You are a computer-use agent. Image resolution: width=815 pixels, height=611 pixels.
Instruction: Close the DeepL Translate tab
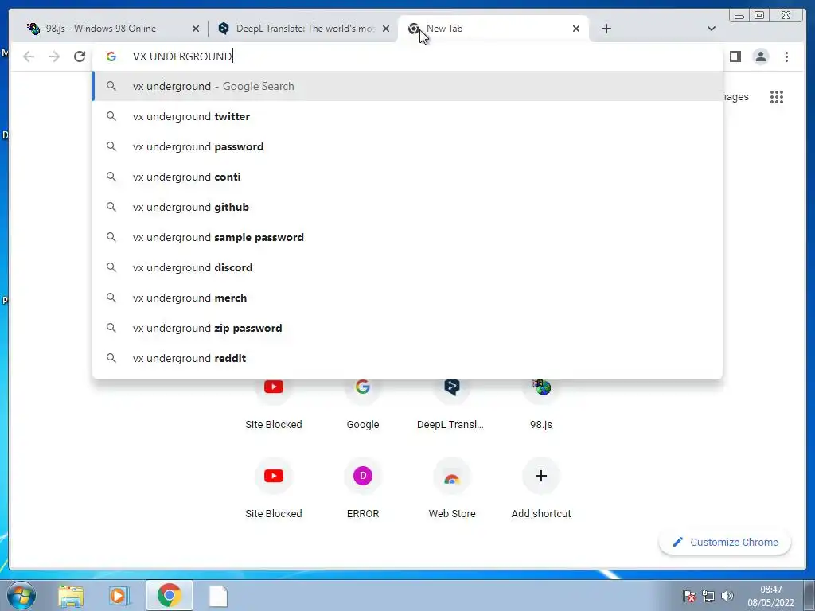pos(386,29)
